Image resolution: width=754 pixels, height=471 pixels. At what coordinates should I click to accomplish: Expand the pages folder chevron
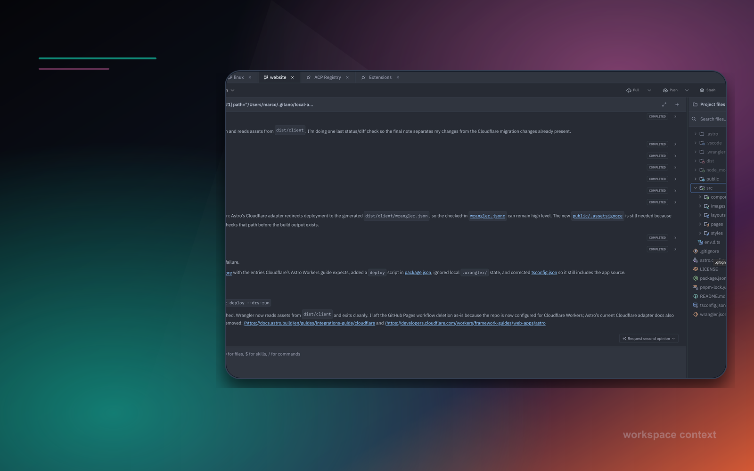tap(700, 224)
